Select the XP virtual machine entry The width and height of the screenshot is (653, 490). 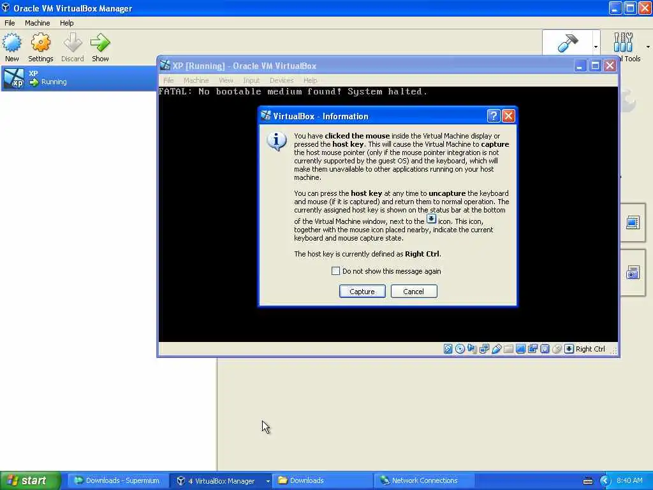79,78
